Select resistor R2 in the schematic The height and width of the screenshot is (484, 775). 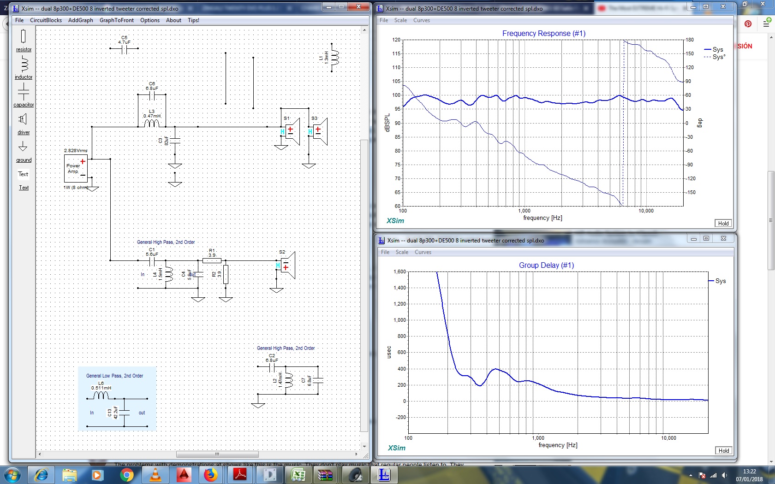(222, 274)
